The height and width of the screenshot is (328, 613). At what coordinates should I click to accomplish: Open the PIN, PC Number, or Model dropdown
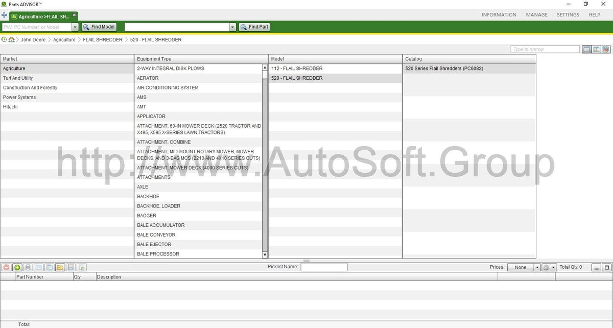[75, 27]
